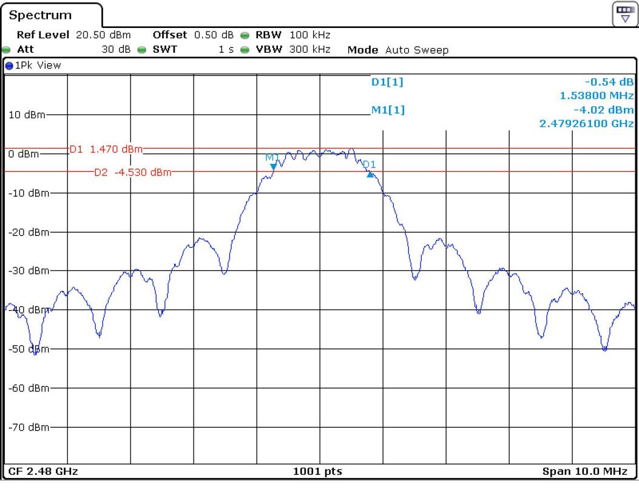The image size is (639, 498).
Task: Click the 1001 pts sweep points label
Action: tap(317, 471)
